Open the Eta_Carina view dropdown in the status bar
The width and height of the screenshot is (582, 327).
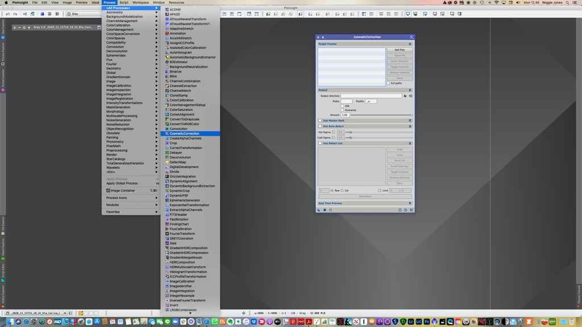[x=36, y=313]
